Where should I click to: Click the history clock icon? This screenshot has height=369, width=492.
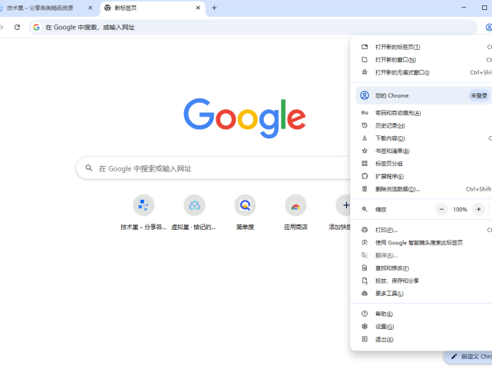coord(365,125)
